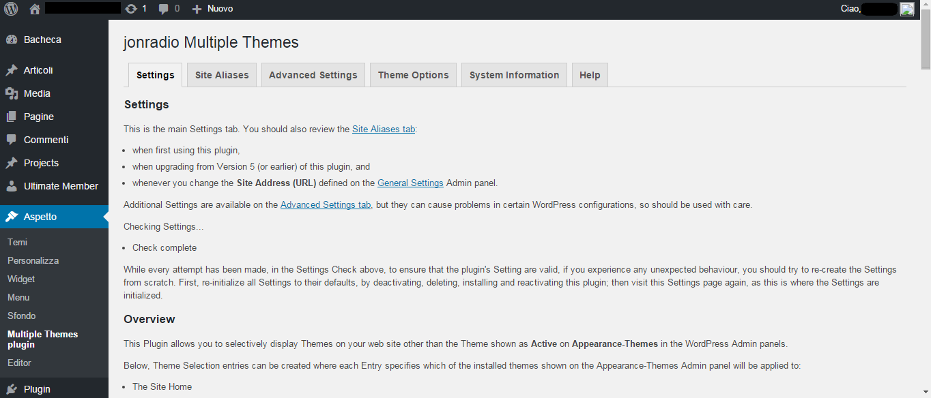This screenshot has width=931, height=398.
Task: Select the Aspetto menu label
Action: 40,217
